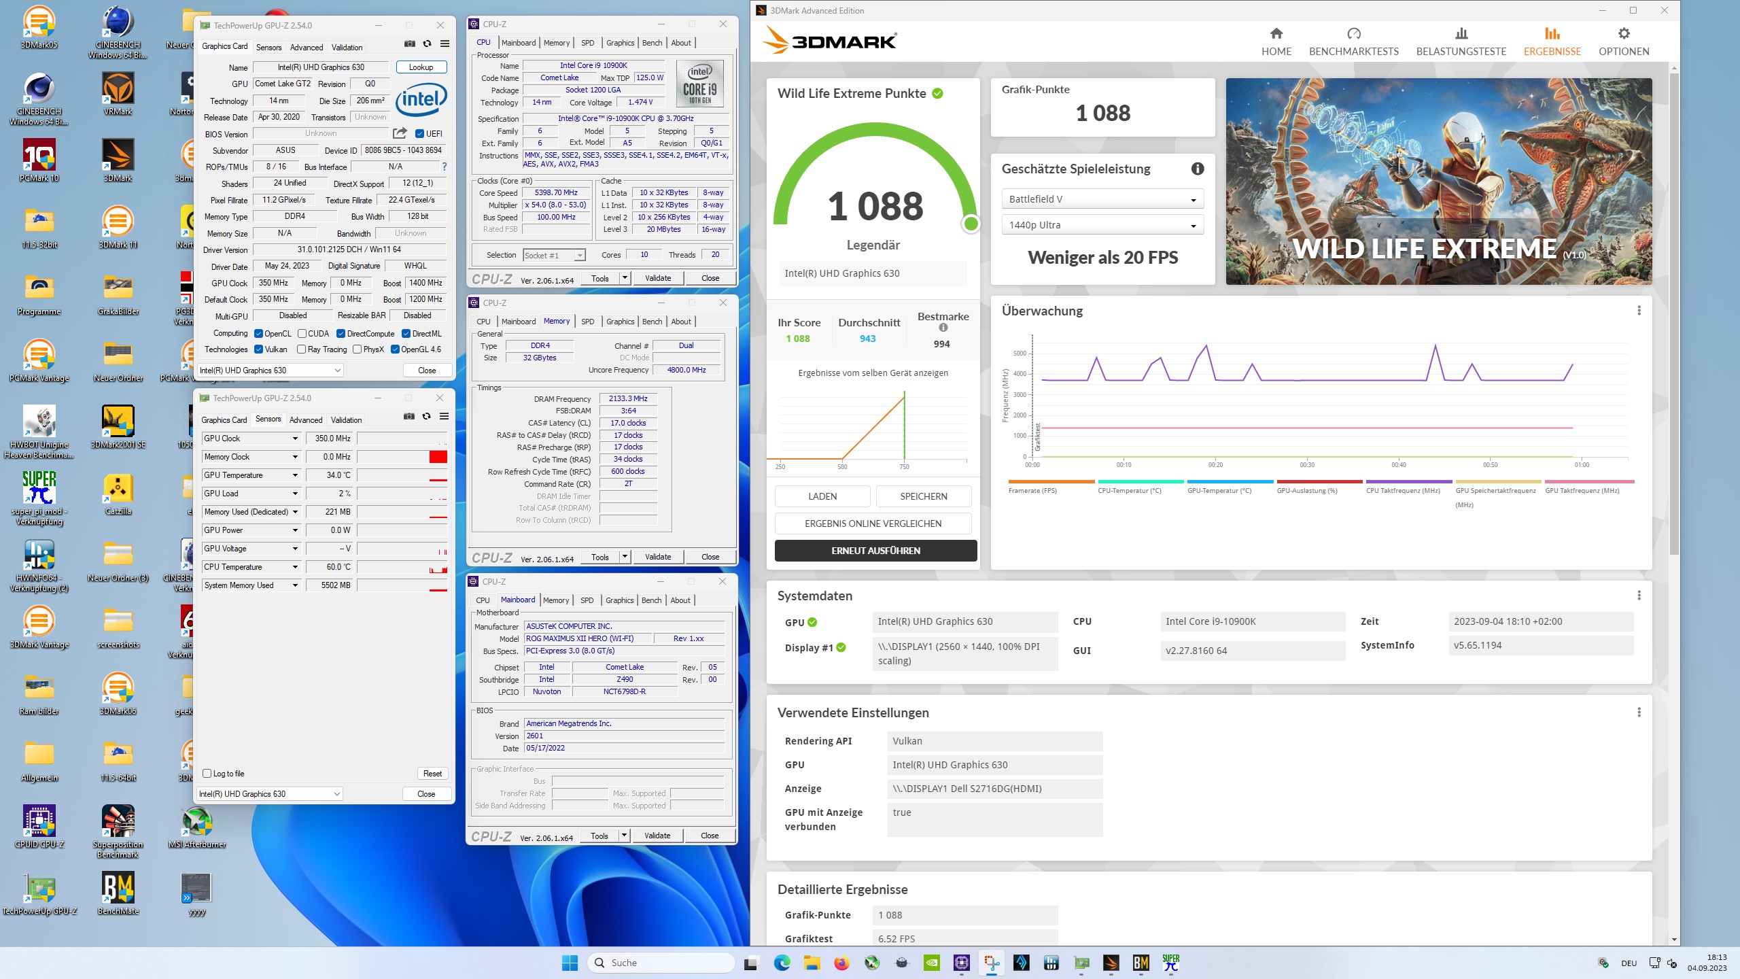The height and width of the screenshot is (979, 1740).
Task: Open the VRMark desktop icon
Action: (118, 94)
